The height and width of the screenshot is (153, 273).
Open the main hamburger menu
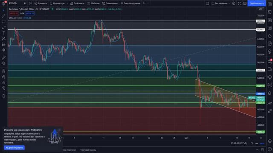(3, 3)
